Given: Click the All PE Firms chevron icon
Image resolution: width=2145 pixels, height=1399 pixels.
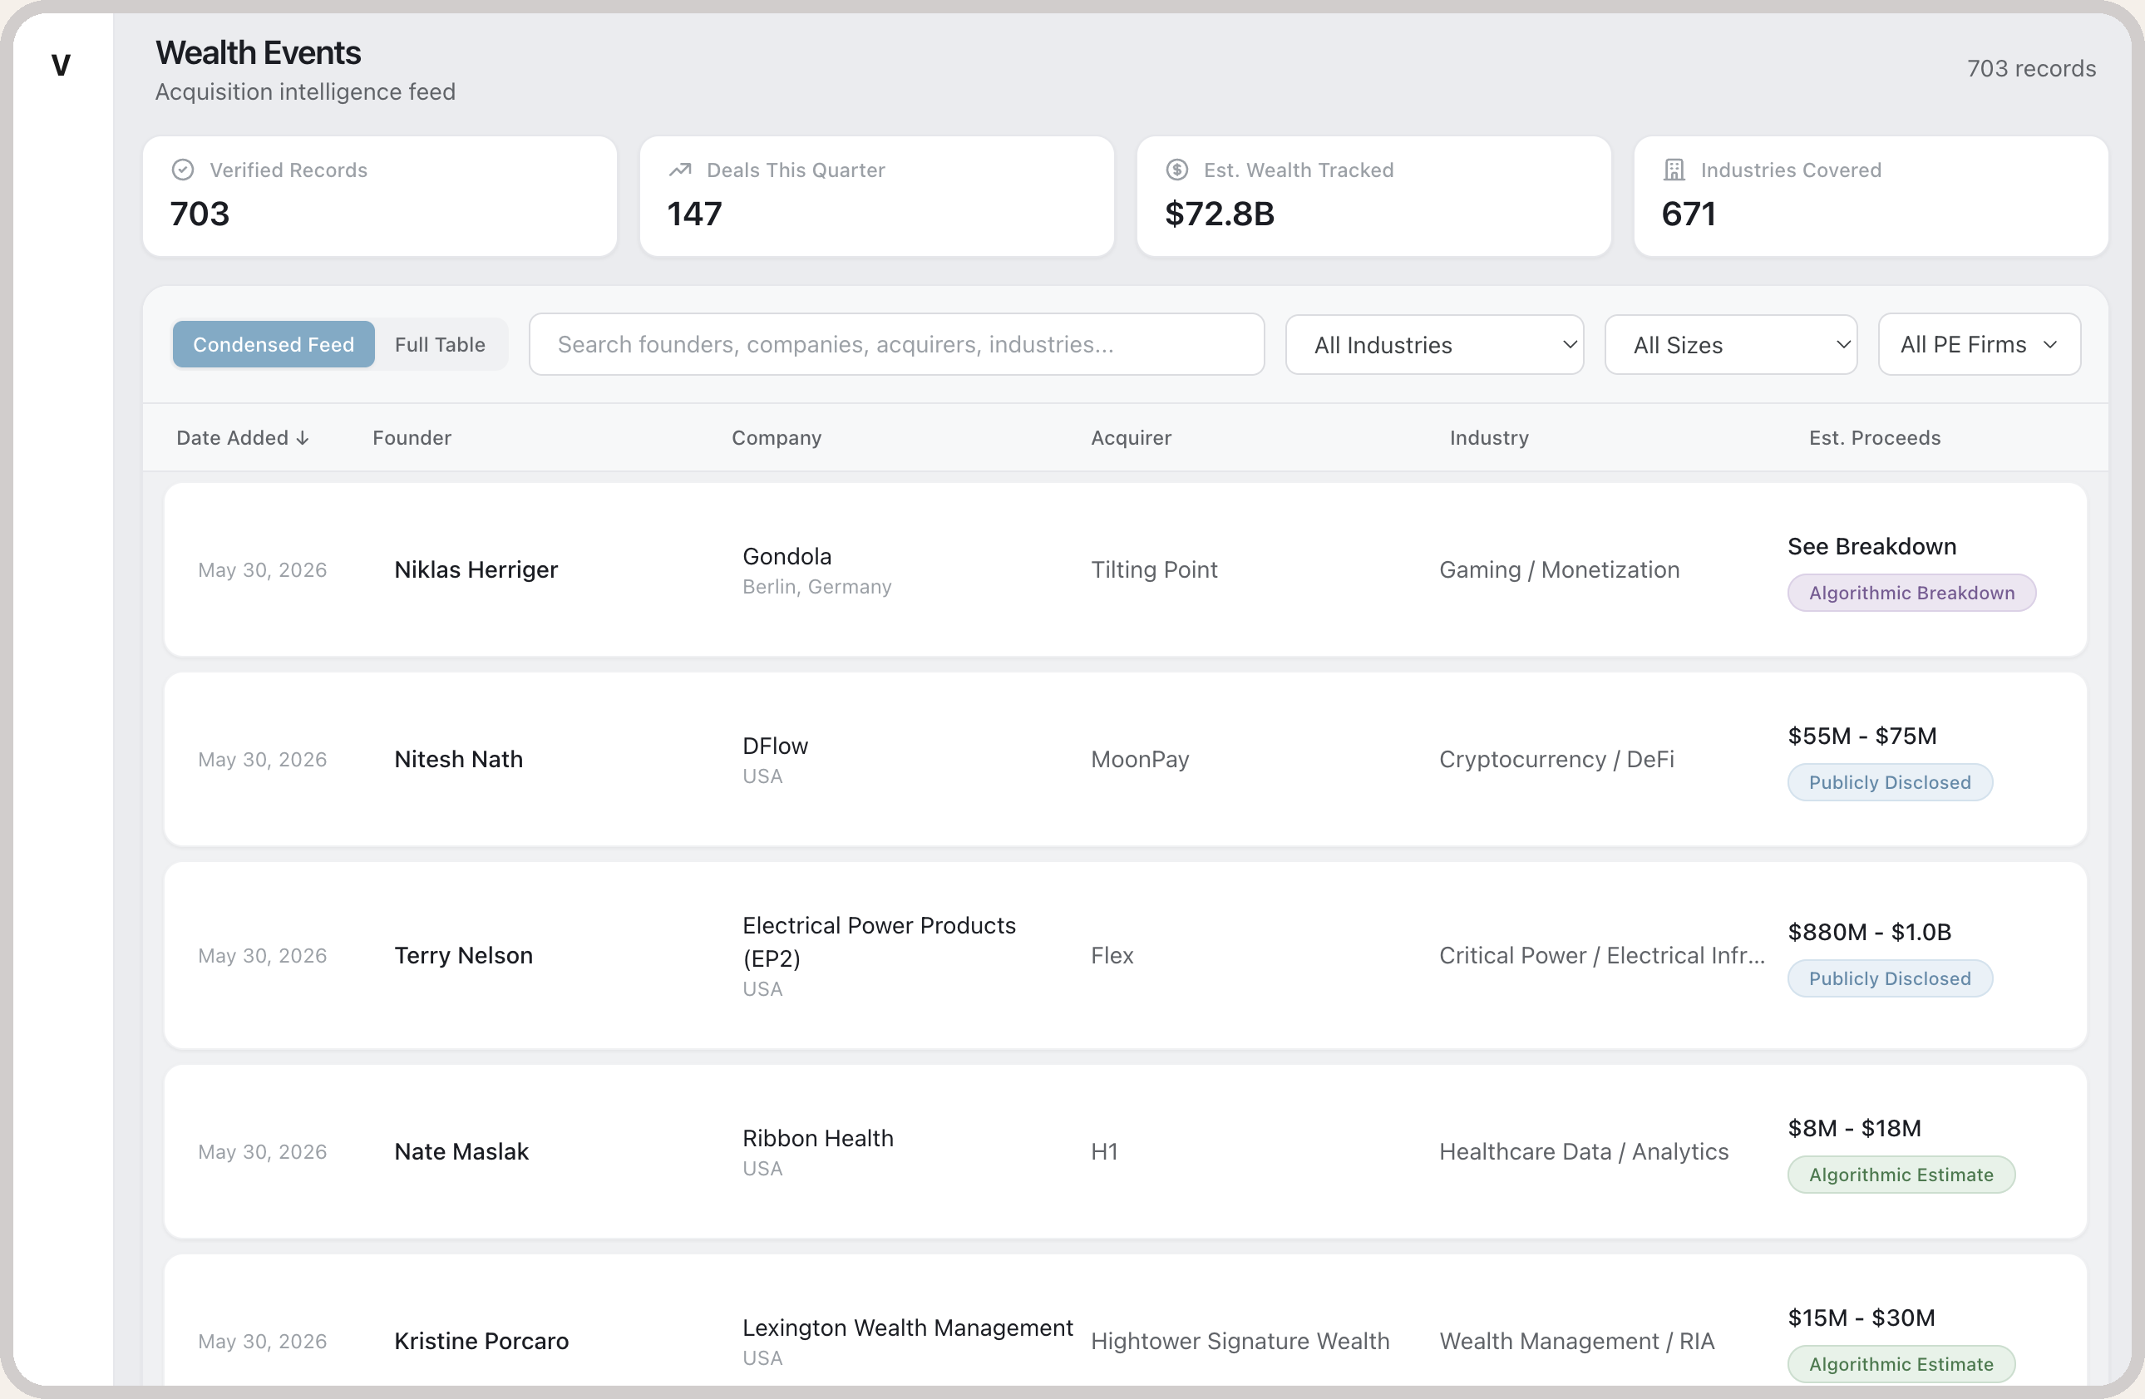Looking at the screenshot, I should 2050,345.
